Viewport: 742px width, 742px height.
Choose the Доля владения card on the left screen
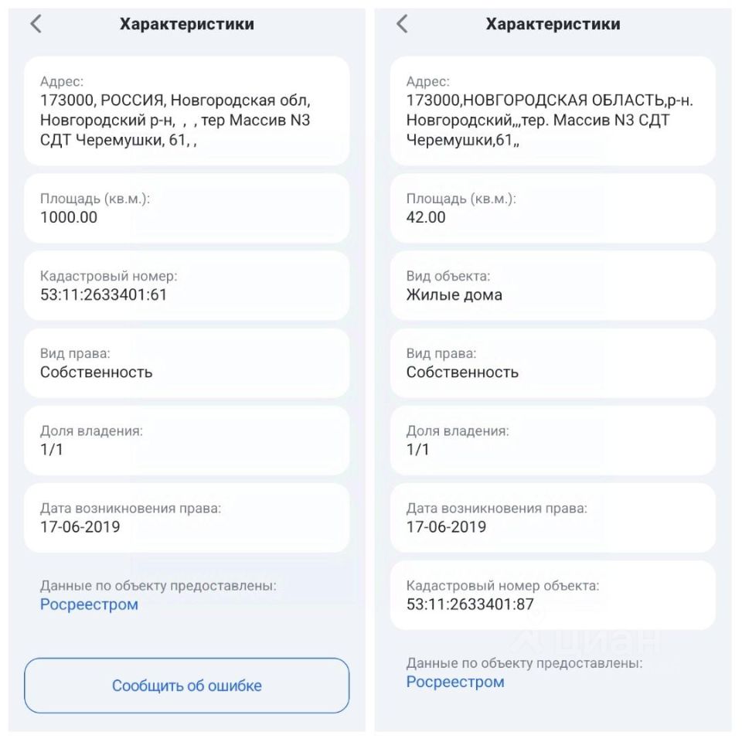(186, 441)
